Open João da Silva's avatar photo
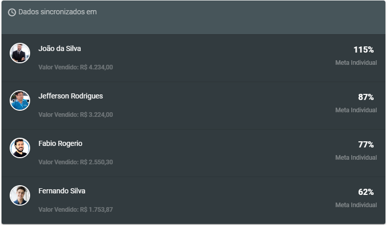This screenshot has height=225, width=388. click(20, 53)
